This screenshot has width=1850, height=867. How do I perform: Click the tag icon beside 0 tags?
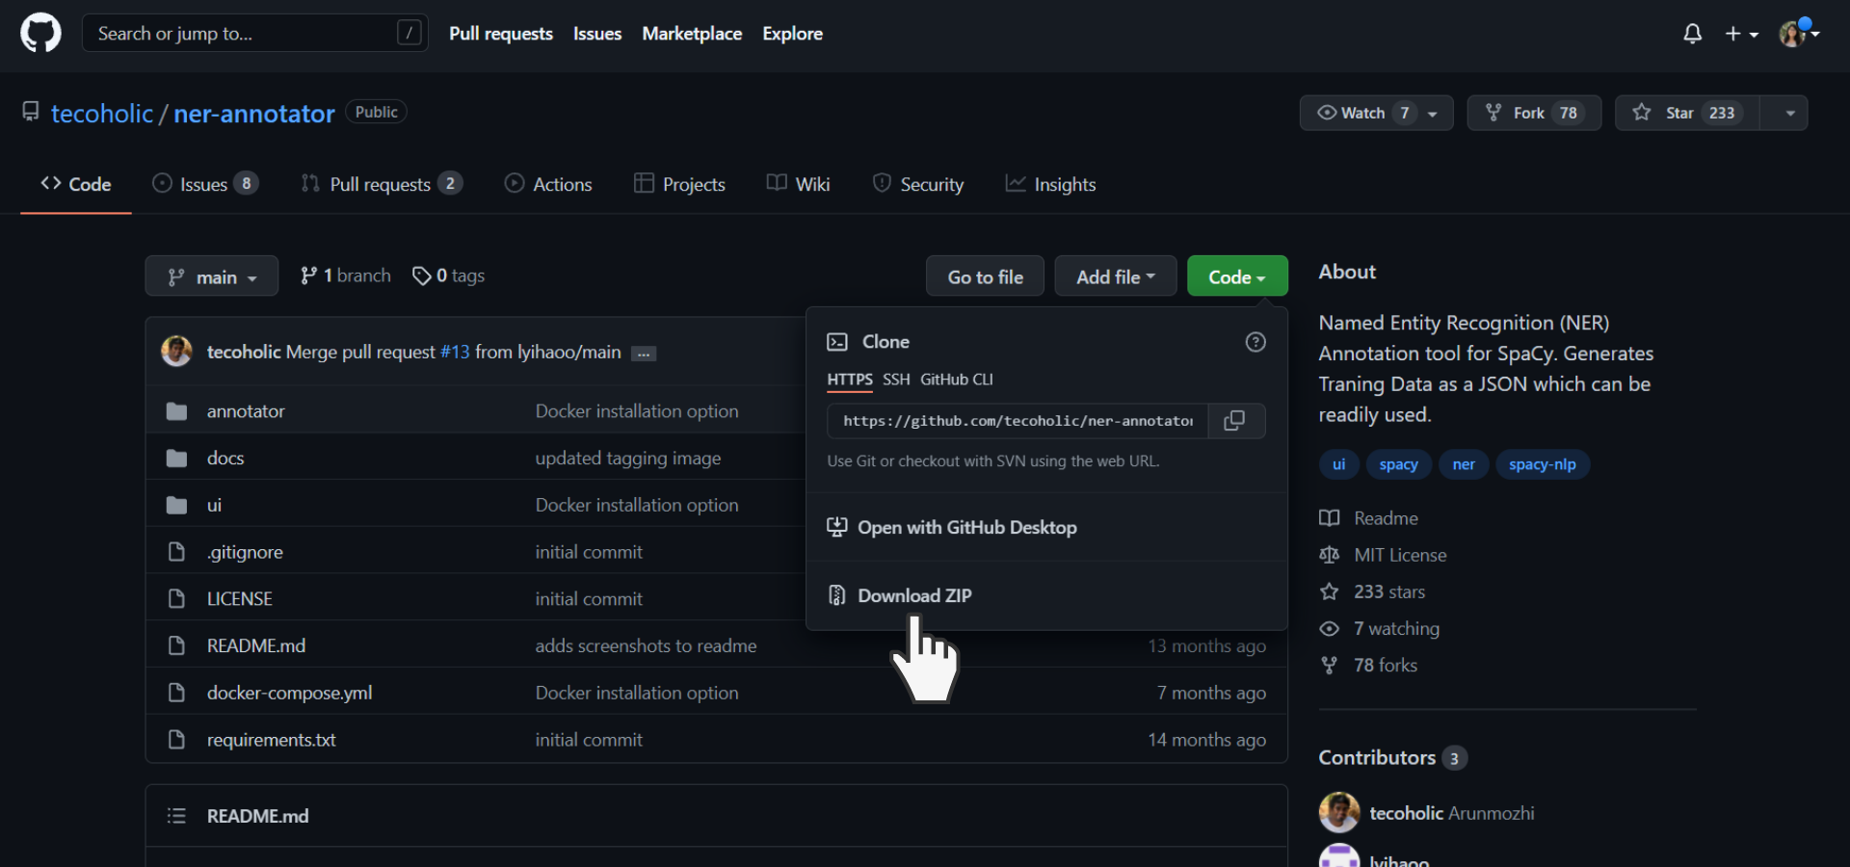pyautogui.click(x=421, y=276)
